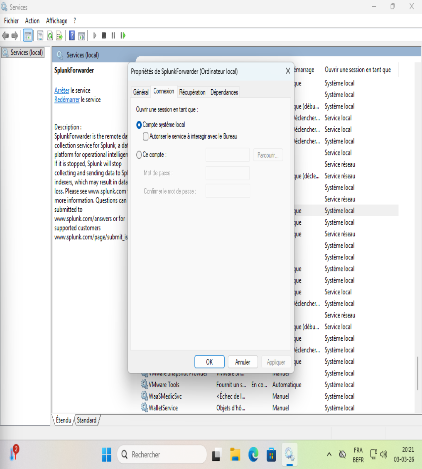Open the Properties toolbar icon
The width and height of the screenshot is (422, 469).
(x=40, y=36)
